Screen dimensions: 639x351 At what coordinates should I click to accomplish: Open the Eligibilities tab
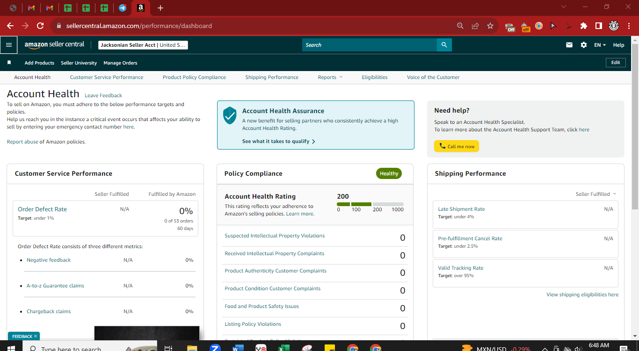click(375, 77)
